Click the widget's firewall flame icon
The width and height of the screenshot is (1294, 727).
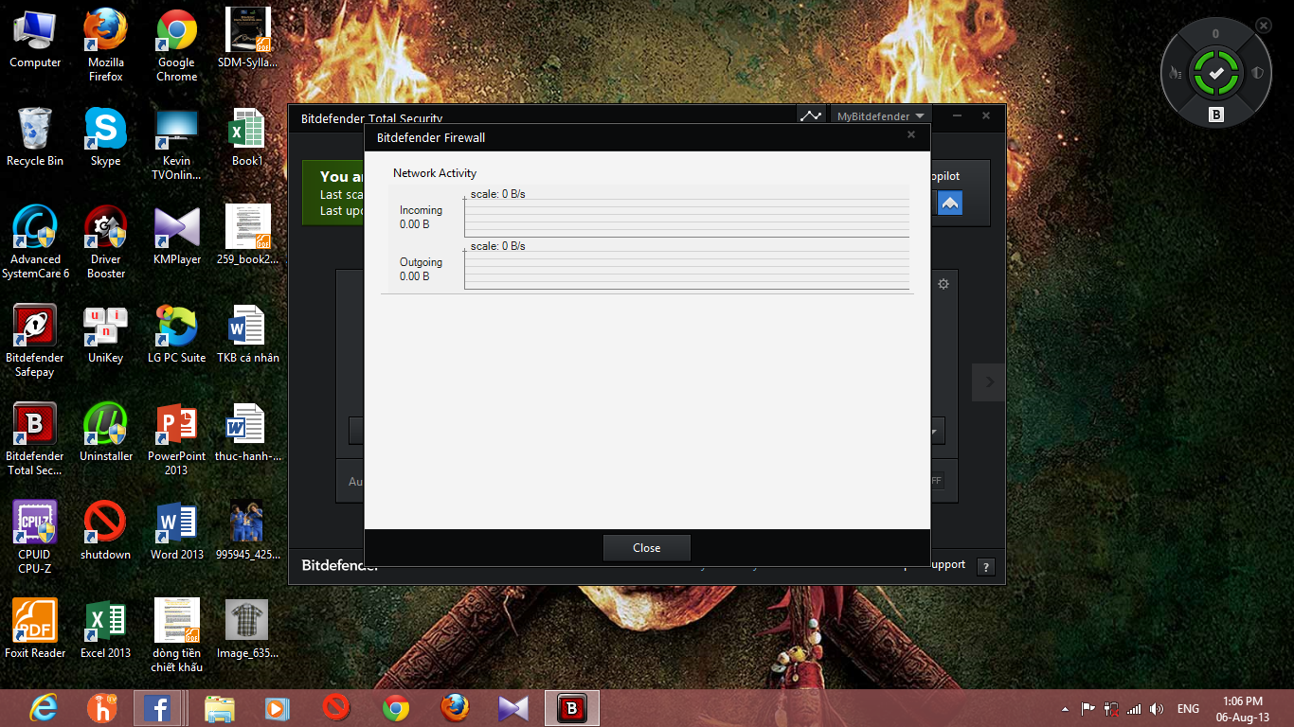[x=1177, y=73]
